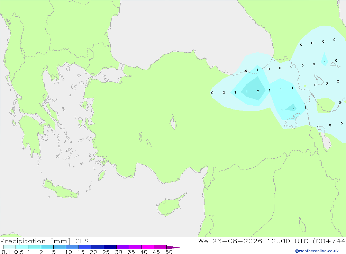The image size is (346, 254).
Task: Click the legend arrow tip above 50 mm
Action: pyautogui.click(x=173, y=247)
